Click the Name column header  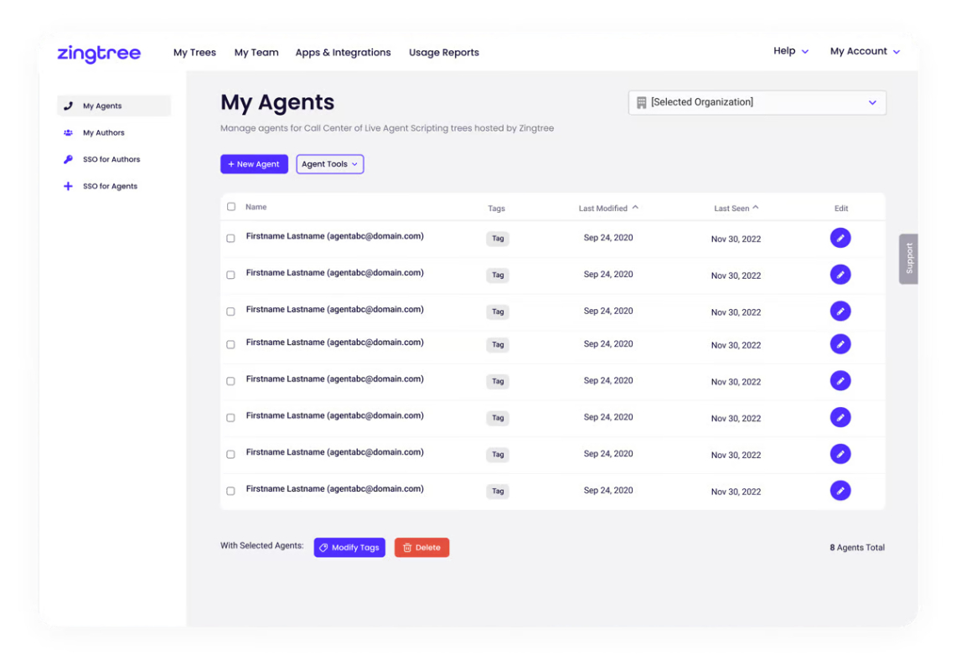[256, 207]
